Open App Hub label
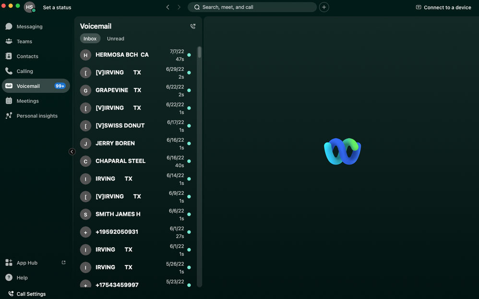This screenshot has width=479, height=299. tap(27, 263)
